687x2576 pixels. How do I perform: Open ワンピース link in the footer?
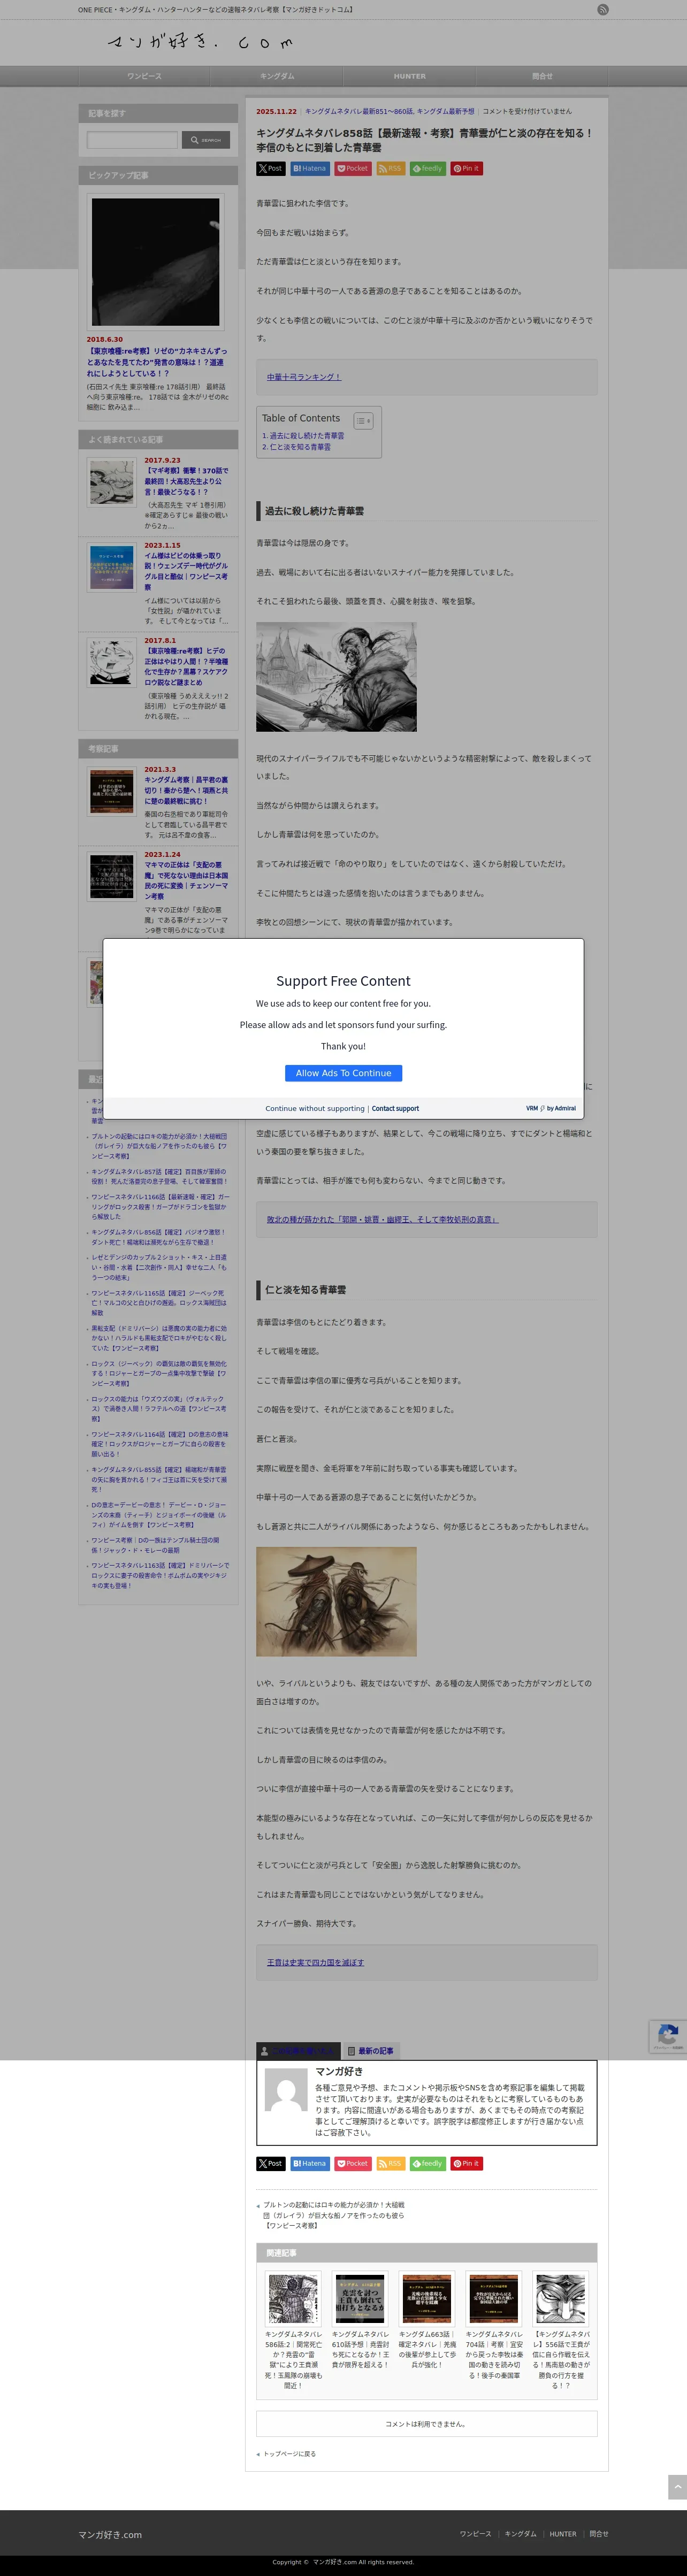tap(475, 2534)
